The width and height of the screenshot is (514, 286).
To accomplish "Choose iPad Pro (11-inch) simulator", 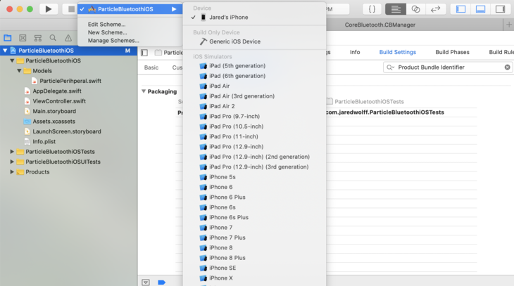I will tap(254, 136).
